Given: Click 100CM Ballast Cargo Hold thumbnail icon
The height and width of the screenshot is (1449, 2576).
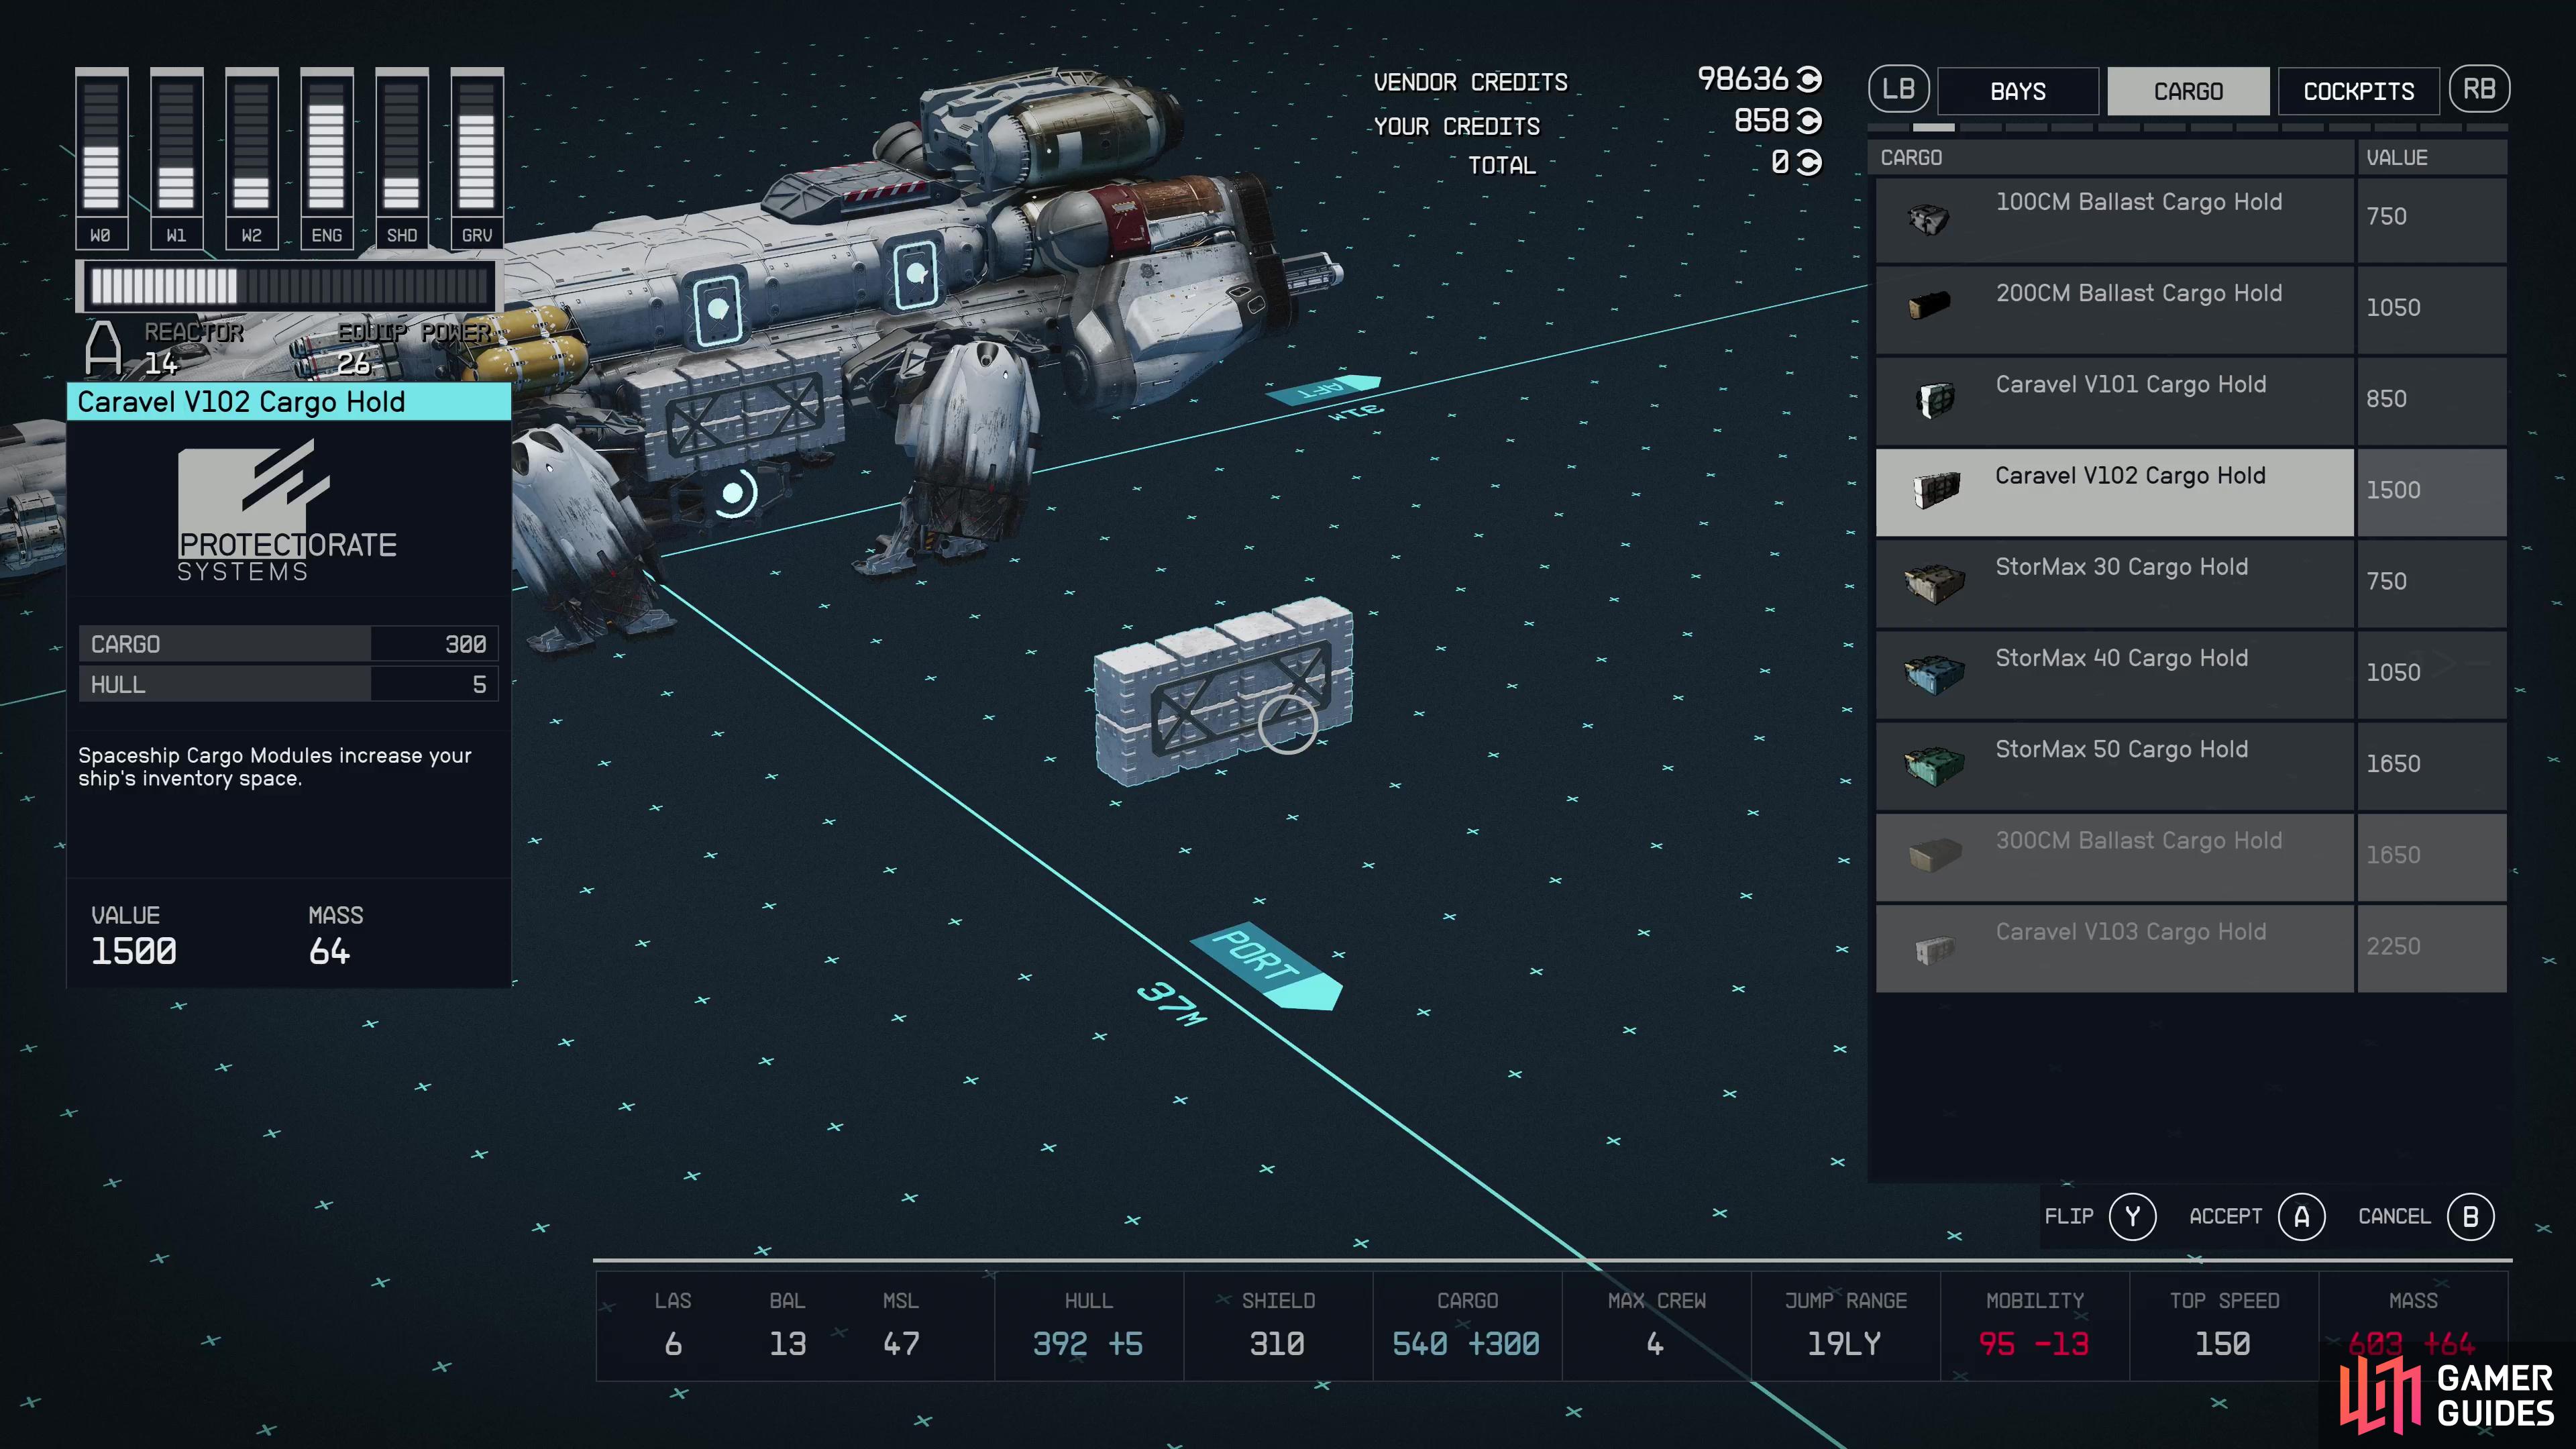Looking at the screenshot, I should click(x=1929, y=219).
